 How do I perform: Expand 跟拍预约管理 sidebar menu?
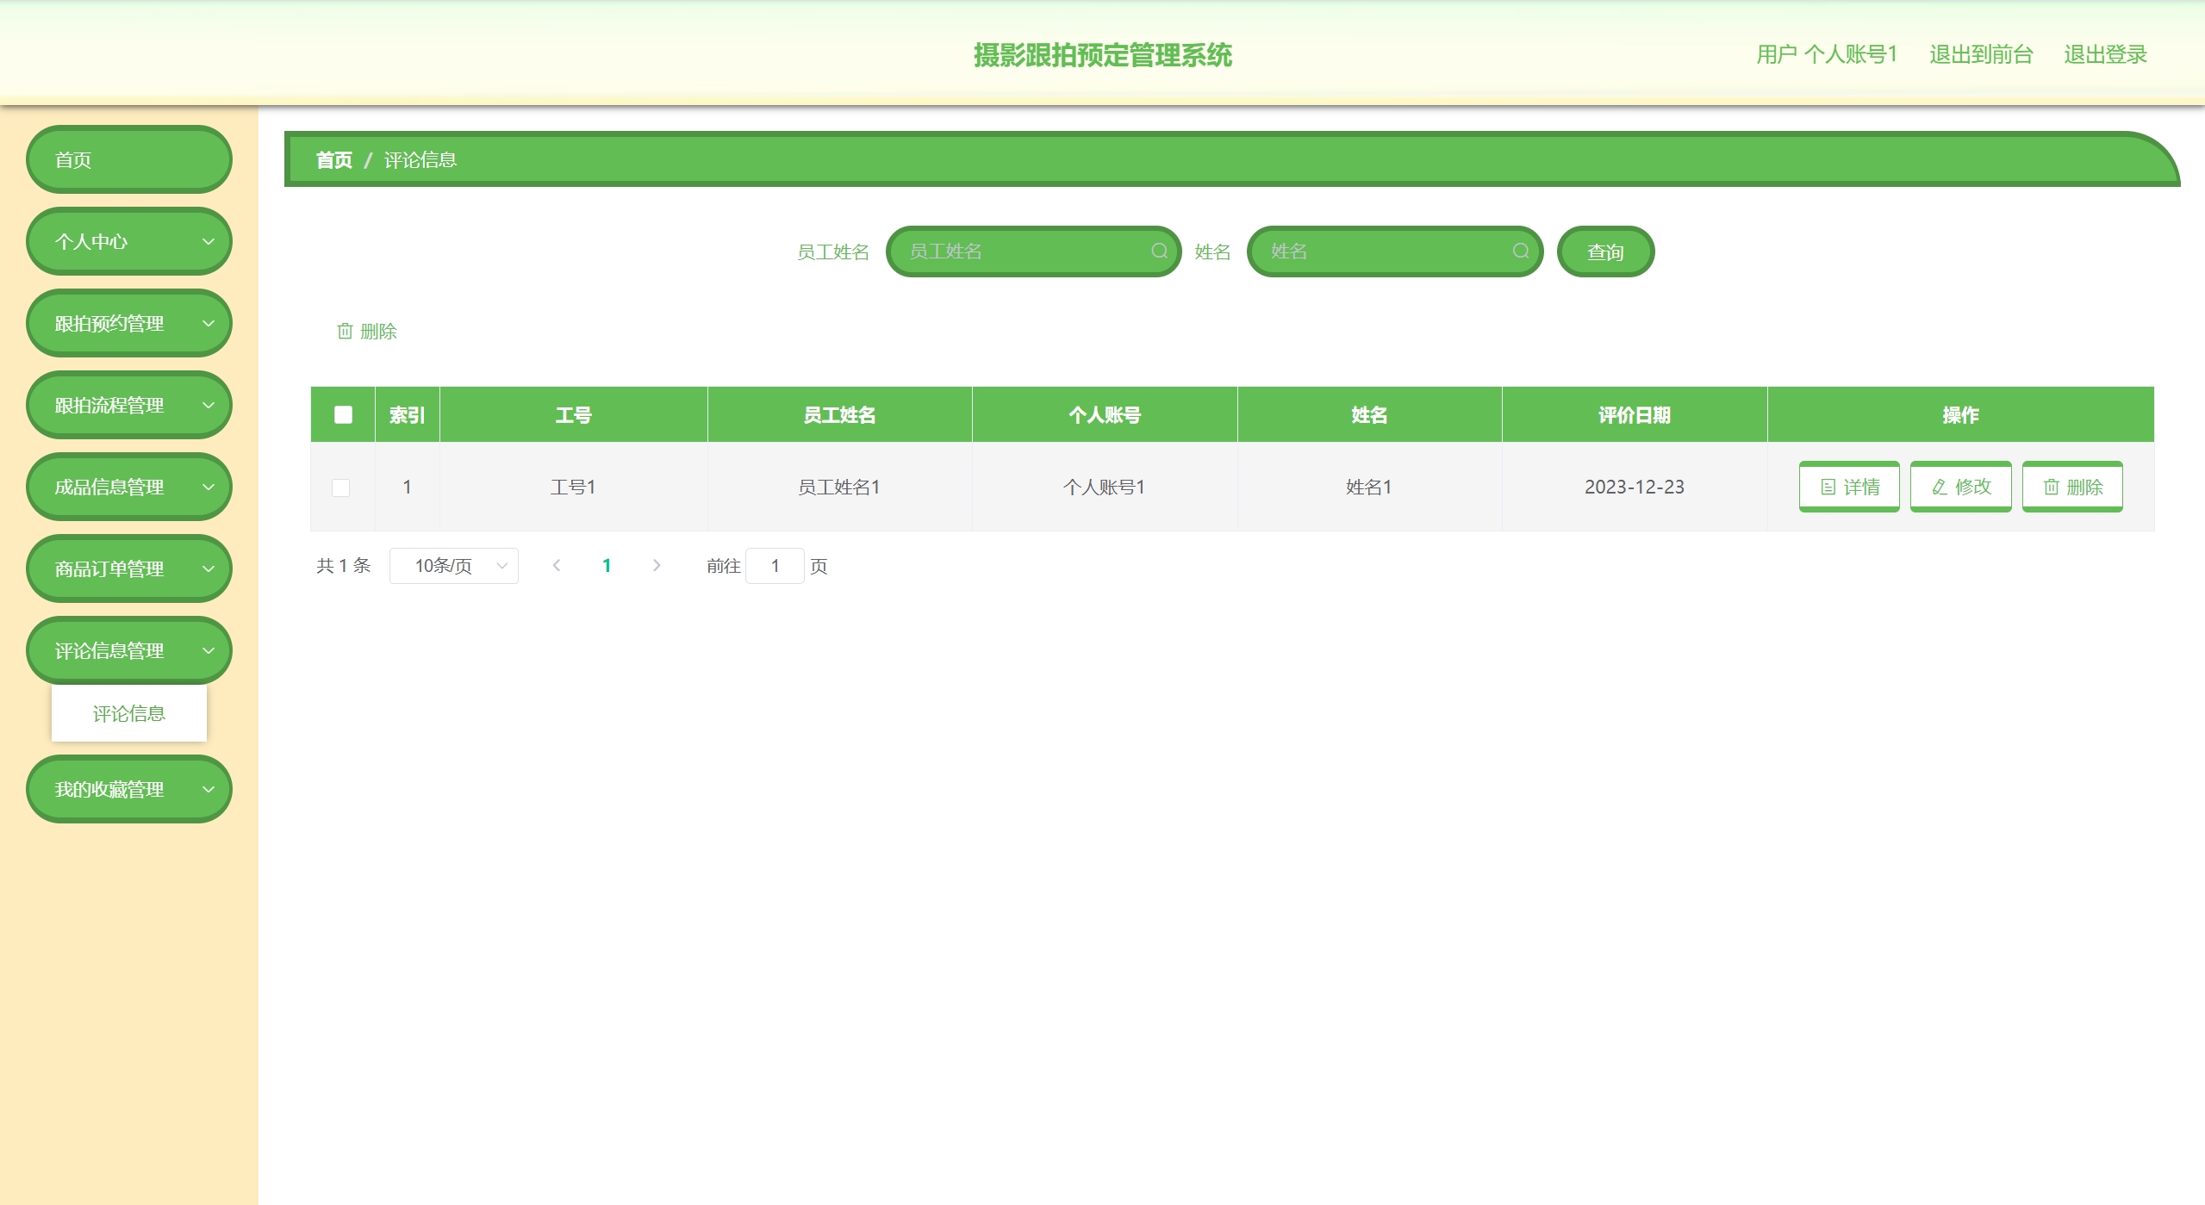[129, 323]
